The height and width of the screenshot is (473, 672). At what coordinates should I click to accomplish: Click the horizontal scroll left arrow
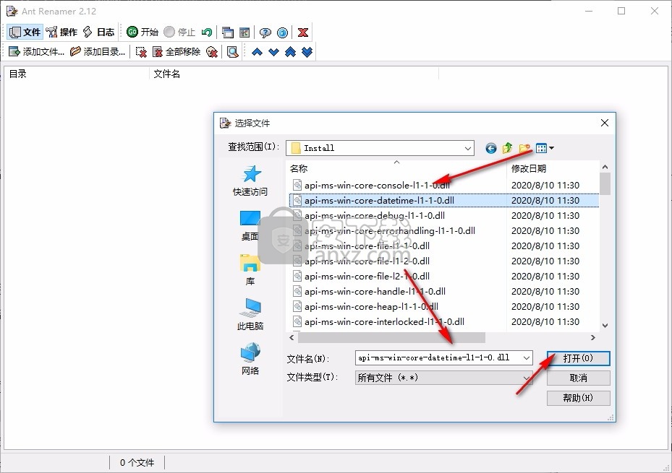tap(292, 338)
